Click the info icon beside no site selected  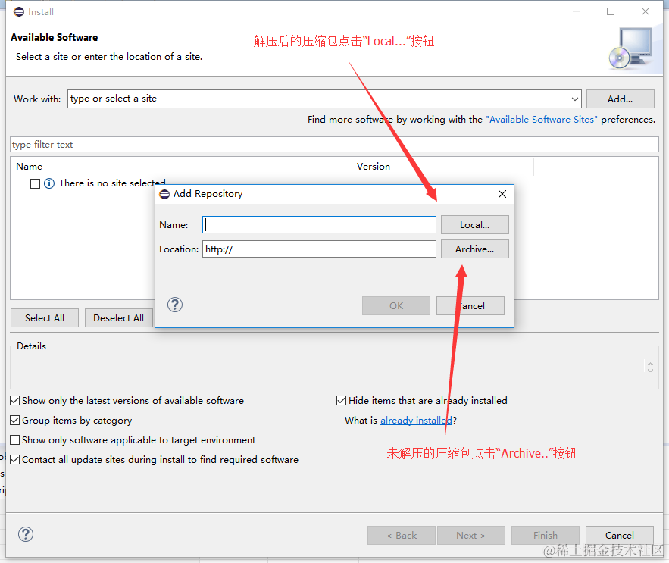click(49, 183)
